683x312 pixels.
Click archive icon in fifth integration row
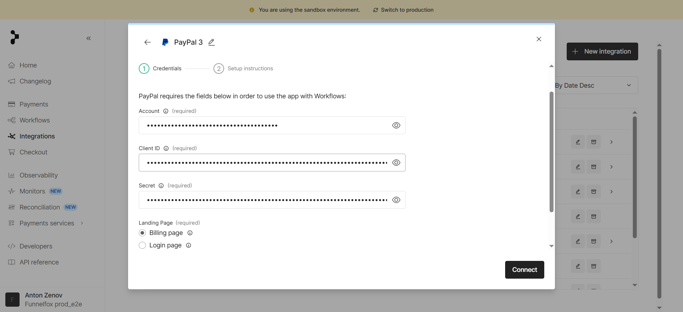(594, 241)
